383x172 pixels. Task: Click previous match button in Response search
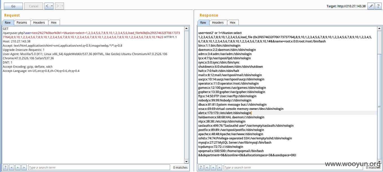tap(207, 167)
